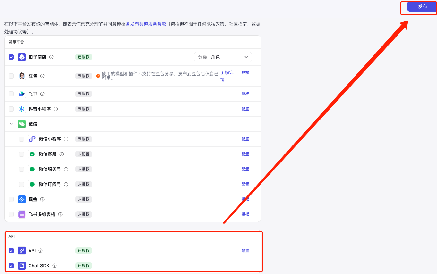
Task: Show info tooltip next to 掘金
Action: [x=42, y=199]
